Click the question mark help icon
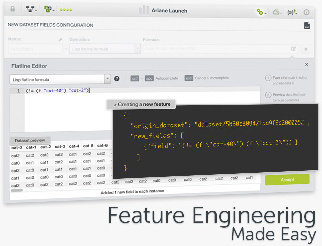Screen dimensions: 322x246 117,79
